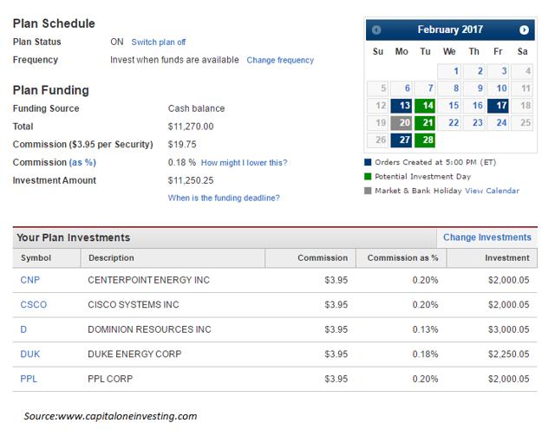Select February 20 market holiday cell
This screenshot has height=436, width=555.
pyautogui.click(x=401, y=123)
